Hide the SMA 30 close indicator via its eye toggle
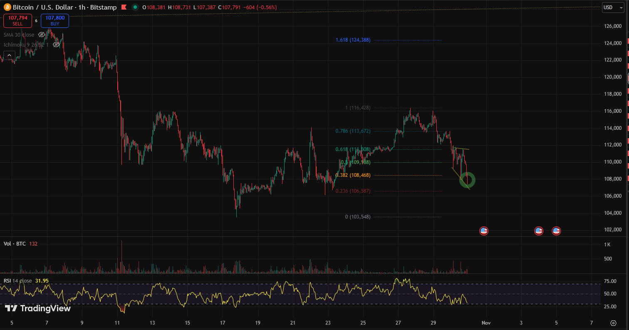 point(41,35)
